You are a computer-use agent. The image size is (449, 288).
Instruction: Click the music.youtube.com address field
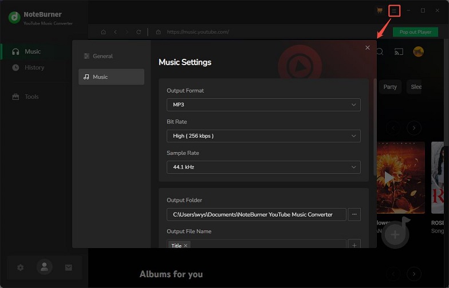[198, 32]
